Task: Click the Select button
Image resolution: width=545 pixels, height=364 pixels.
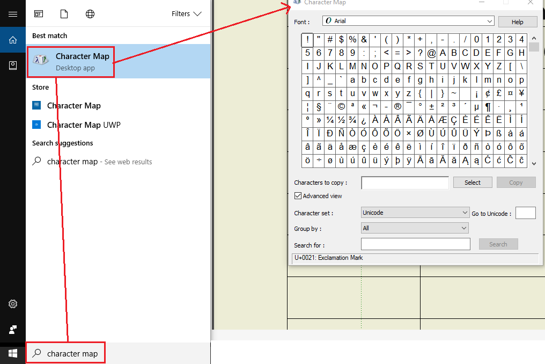Action: click(x=473, y=183)
